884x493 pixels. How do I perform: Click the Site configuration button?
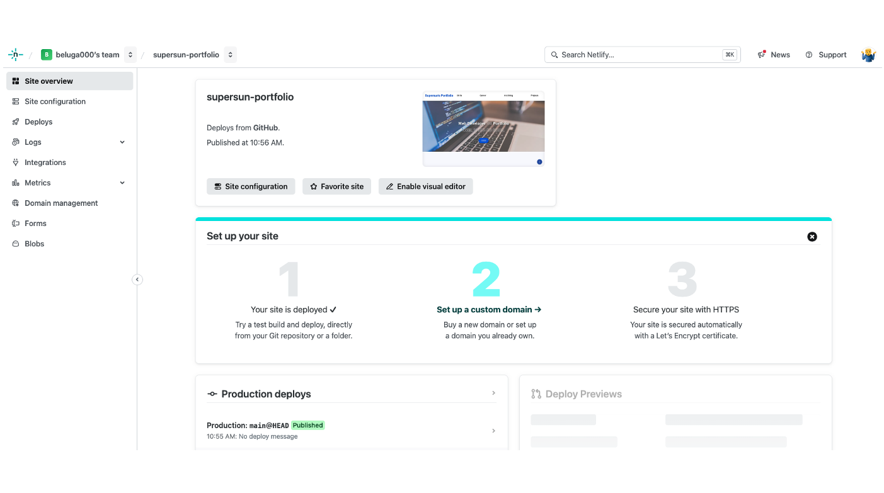click(x=251, y=186)
